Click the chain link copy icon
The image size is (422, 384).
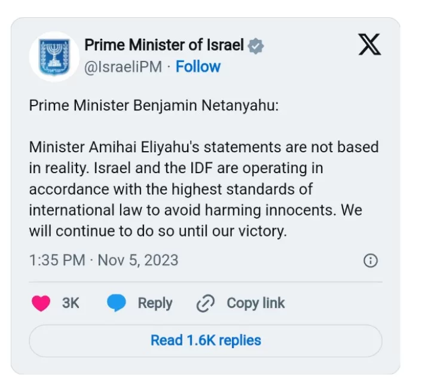(x=206, y=303)
